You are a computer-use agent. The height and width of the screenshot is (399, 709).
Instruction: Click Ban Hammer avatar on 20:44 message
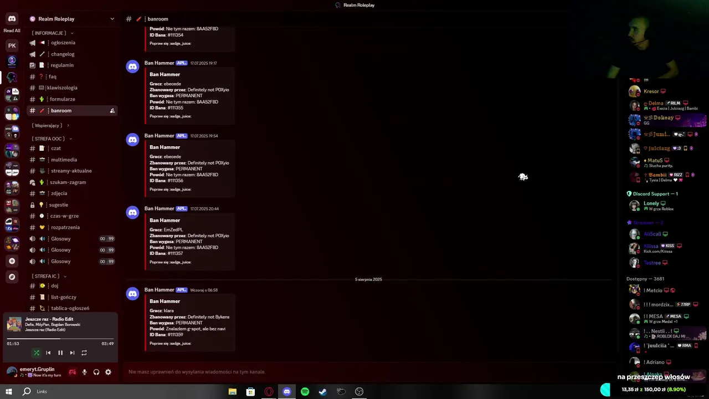coord(132,213)
